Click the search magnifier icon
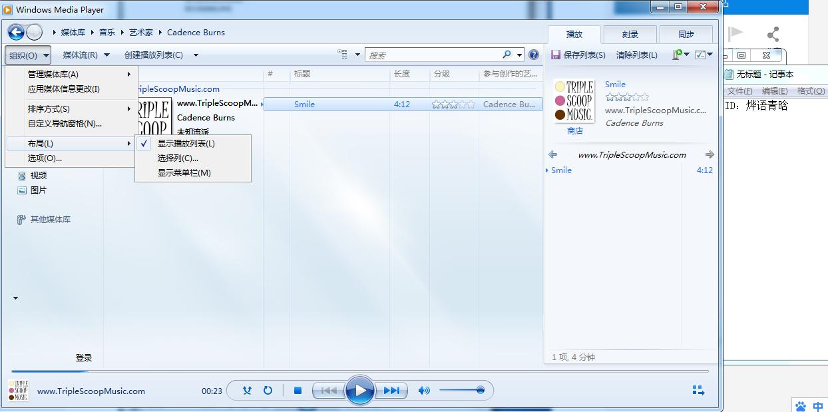 pyautogui.click(x=507, y=55)
